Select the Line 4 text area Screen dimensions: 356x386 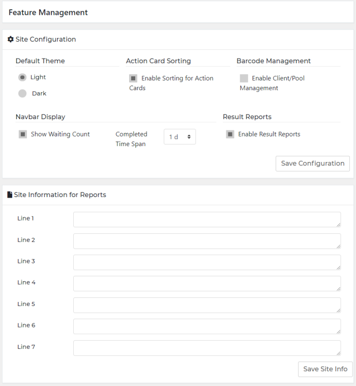[x=206, y=284]
